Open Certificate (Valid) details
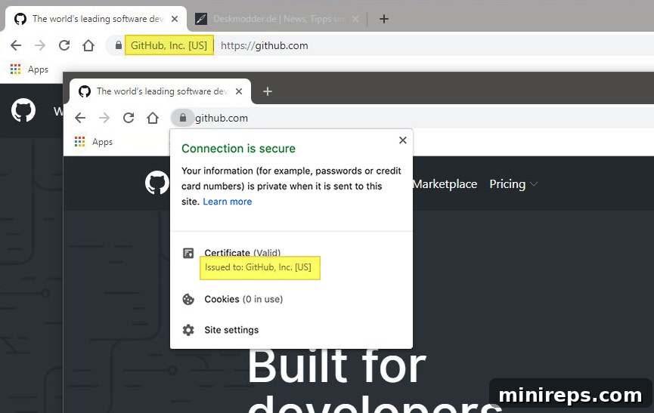The height and width of the screenshot is (413, 654). point(243,253)
